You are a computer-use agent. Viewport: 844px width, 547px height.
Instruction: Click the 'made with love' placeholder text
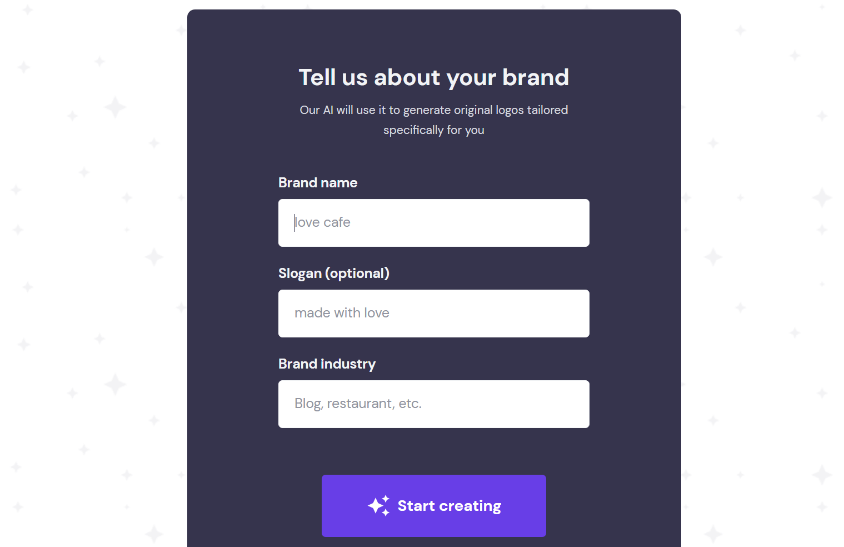click(342, 312)
